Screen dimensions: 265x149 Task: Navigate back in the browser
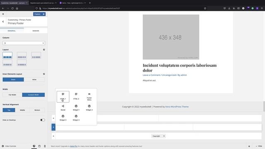[3, 8]
